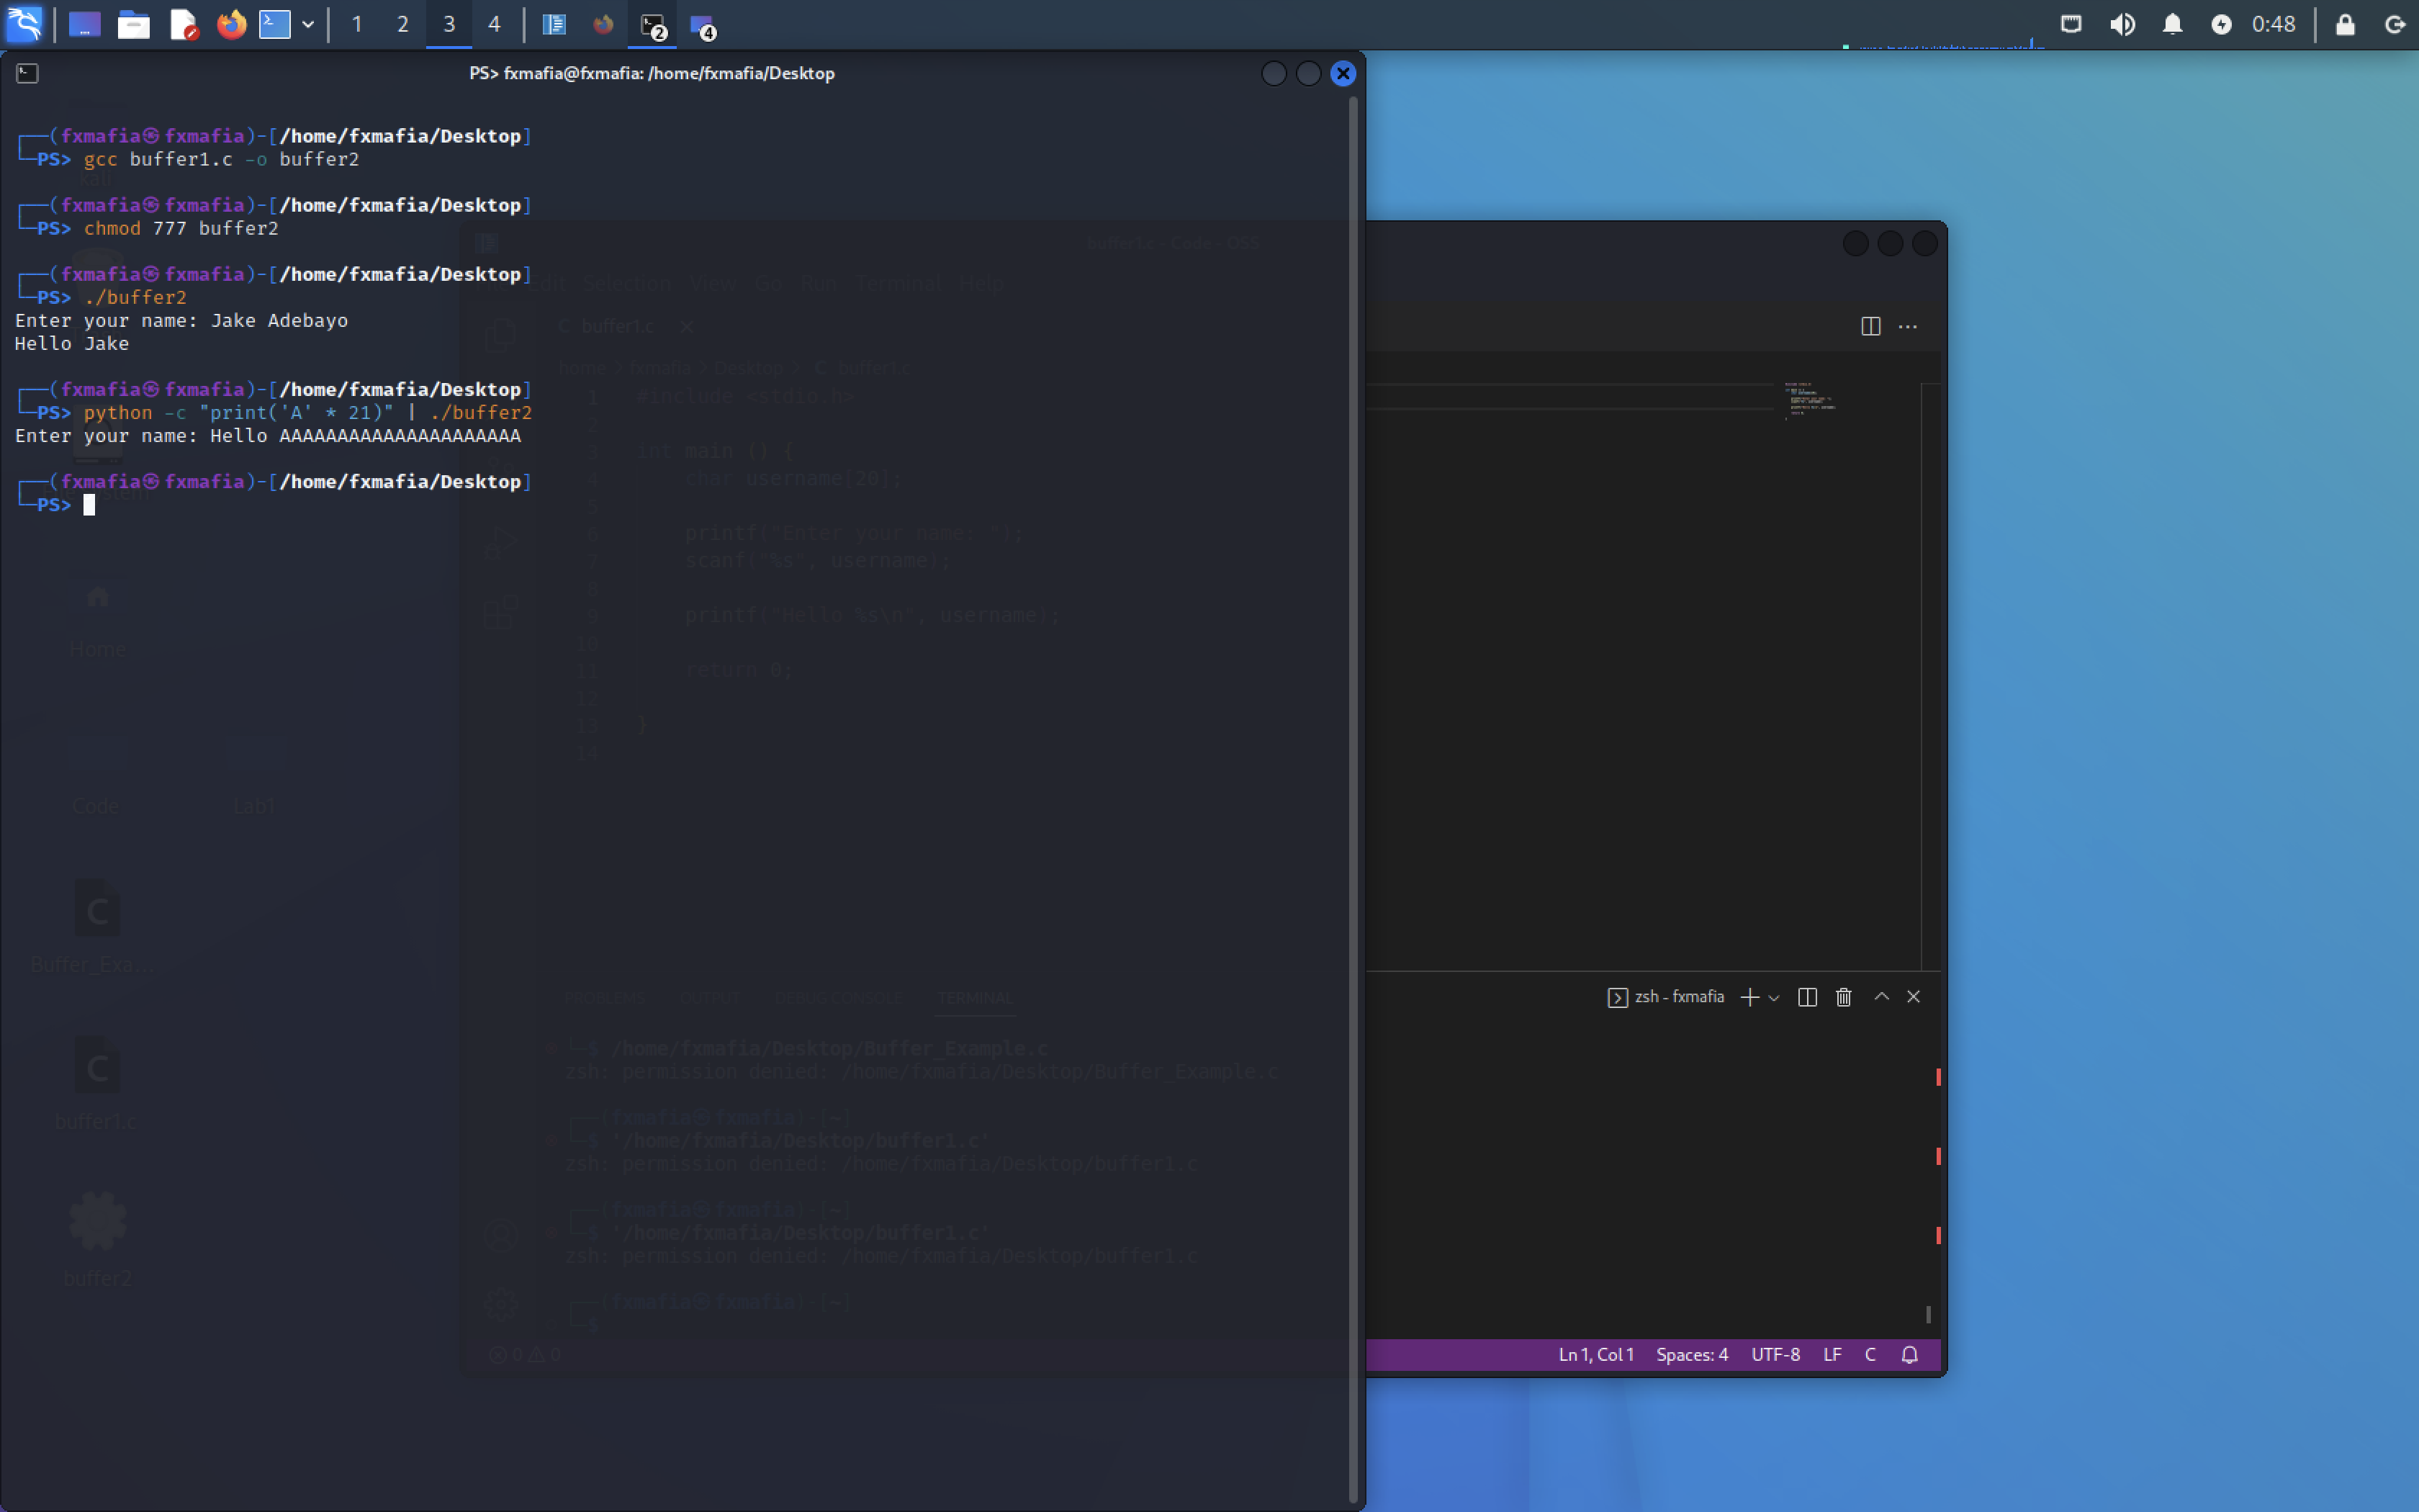
Task: Close the Code OSS terminal panel
Action: [x=1913, y=996]
